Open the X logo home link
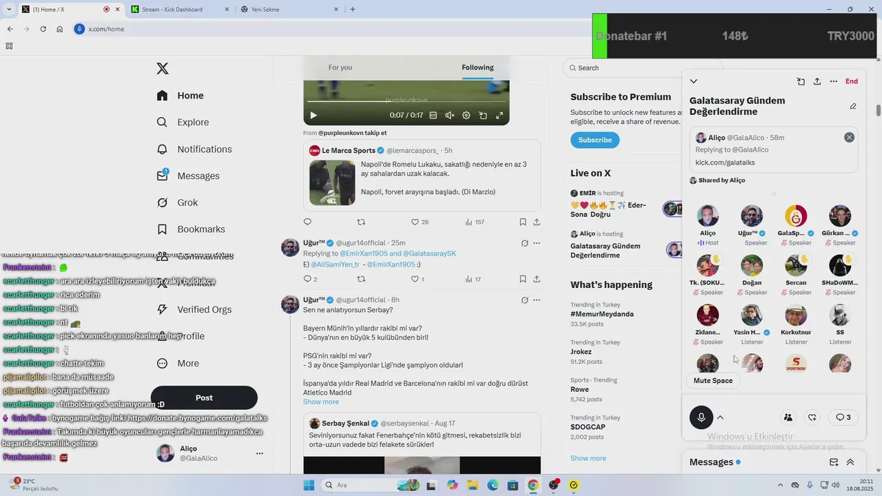This screenshot has width=882, height=496. tap(163, 68)
